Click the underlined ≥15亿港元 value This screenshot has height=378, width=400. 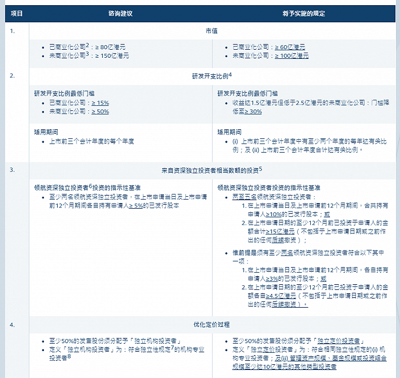280,232
